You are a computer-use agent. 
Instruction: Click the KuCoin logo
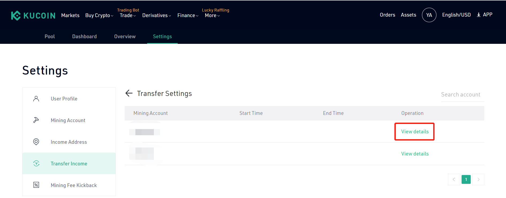point(33,15)
